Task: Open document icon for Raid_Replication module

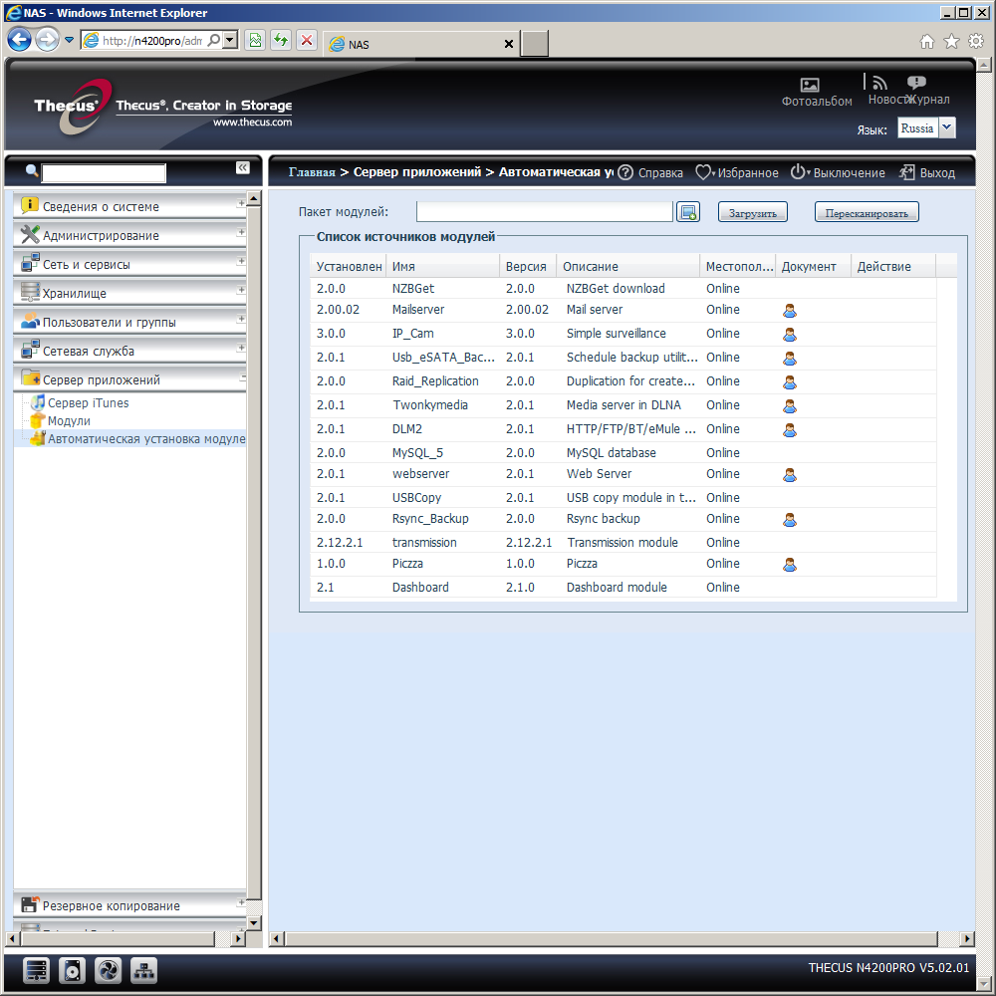Action: [790, 382]
